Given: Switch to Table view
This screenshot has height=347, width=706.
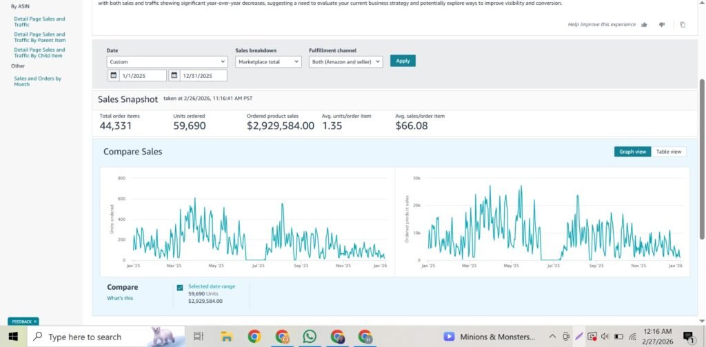Looking at the screenshot, I should (x=668, y=152).
